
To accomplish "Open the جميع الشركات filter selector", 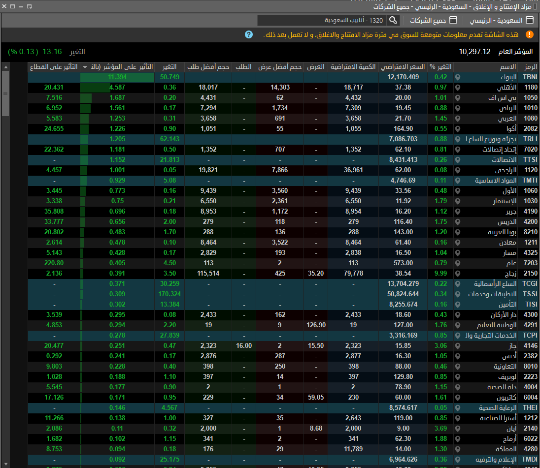I will pos(433,20).
